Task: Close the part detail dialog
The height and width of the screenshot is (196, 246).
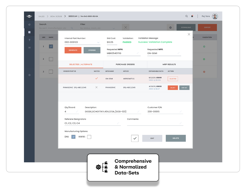Action: coord(189,34)
